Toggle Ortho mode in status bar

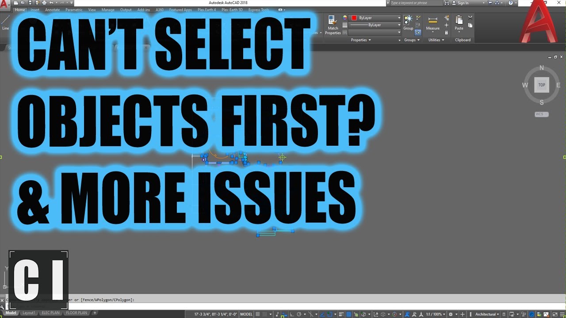[x=292, y=314]
